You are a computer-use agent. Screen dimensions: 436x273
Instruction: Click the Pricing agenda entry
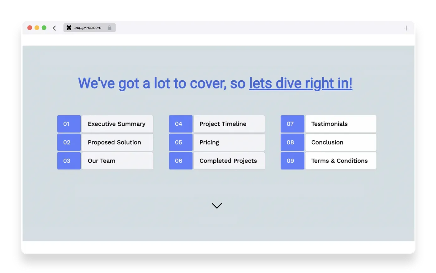point(229,142)
